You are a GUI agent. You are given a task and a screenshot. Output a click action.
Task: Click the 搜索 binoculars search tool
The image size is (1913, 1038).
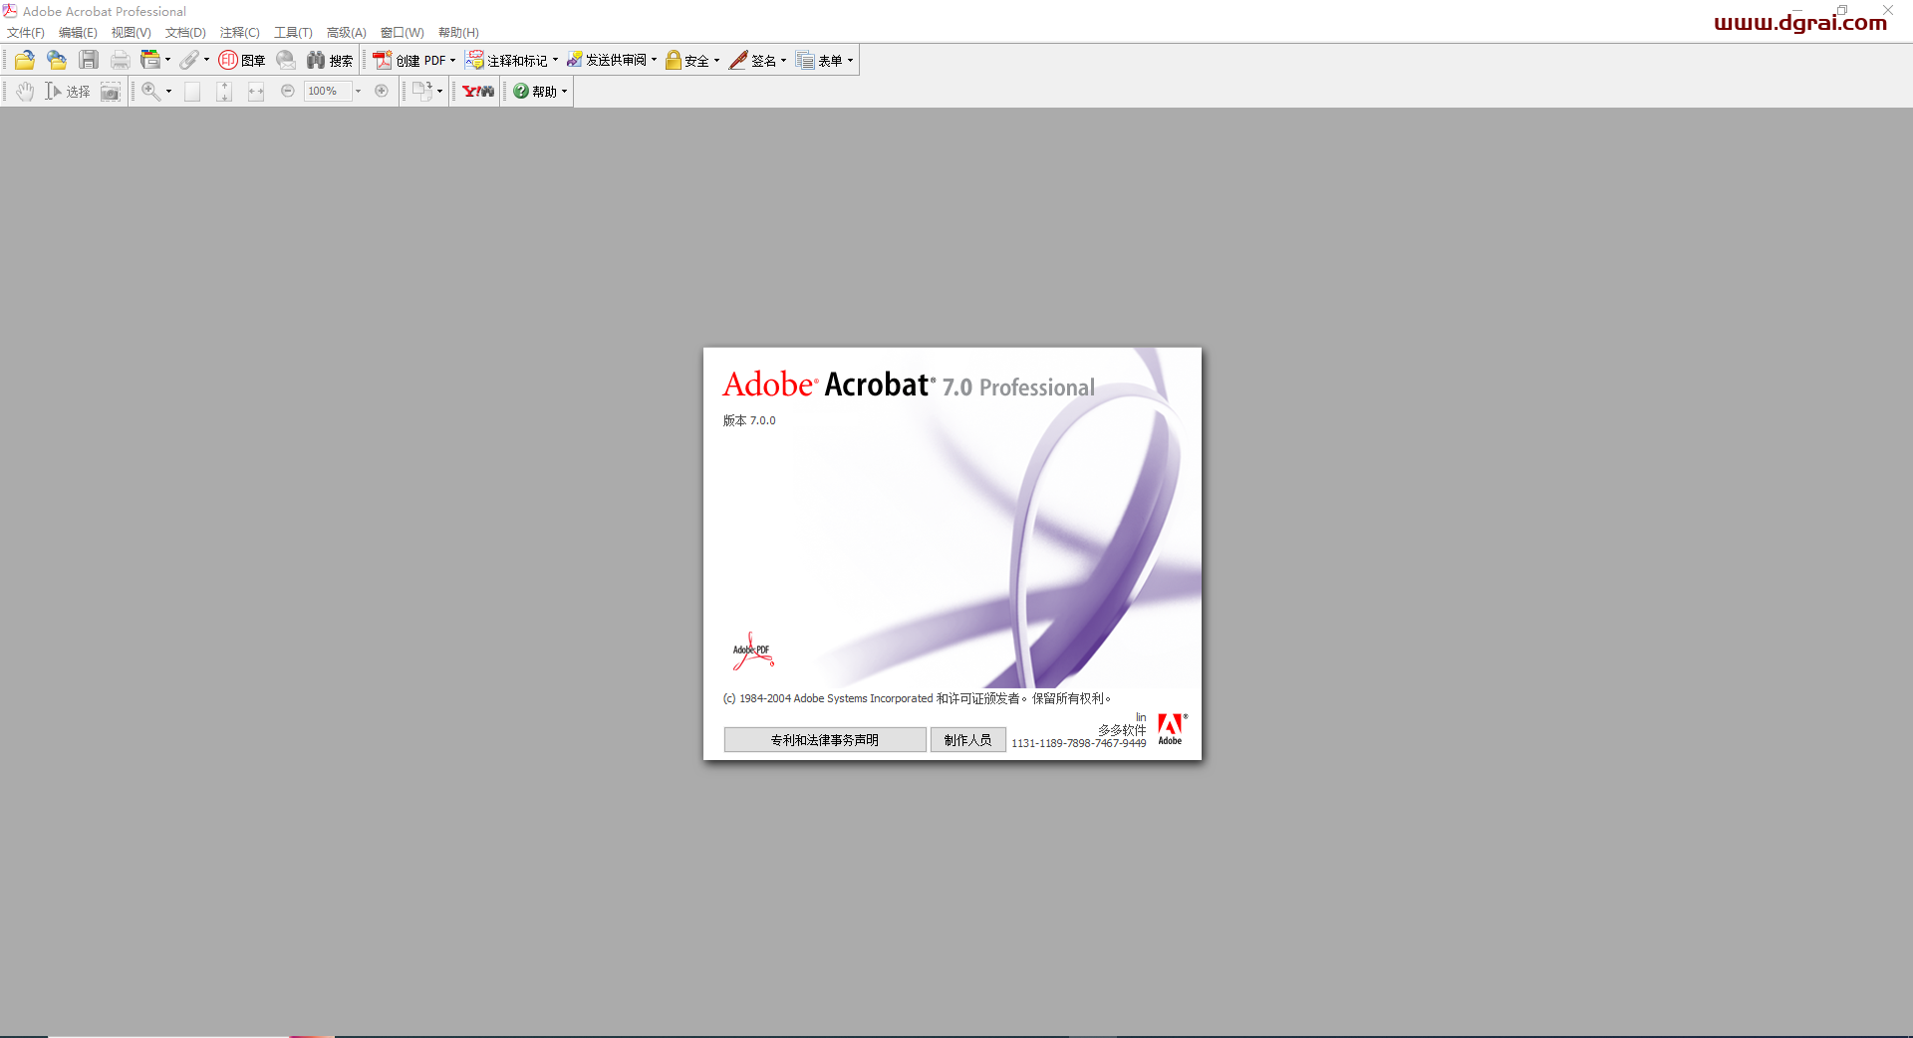(x=330, y=60)
